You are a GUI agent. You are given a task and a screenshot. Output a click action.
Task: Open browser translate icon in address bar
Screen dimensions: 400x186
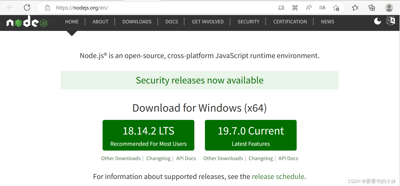pyautogui.click(x=322, y=8)
